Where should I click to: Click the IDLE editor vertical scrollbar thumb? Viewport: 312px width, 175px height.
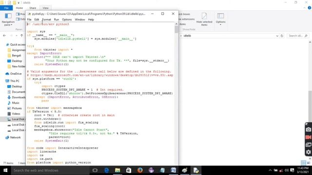coord(176,30)
